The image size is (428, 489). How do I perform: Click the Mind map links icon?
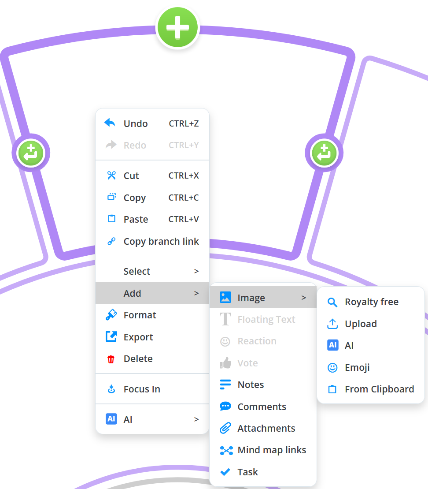pyautogui.click(x=226, y=450)
